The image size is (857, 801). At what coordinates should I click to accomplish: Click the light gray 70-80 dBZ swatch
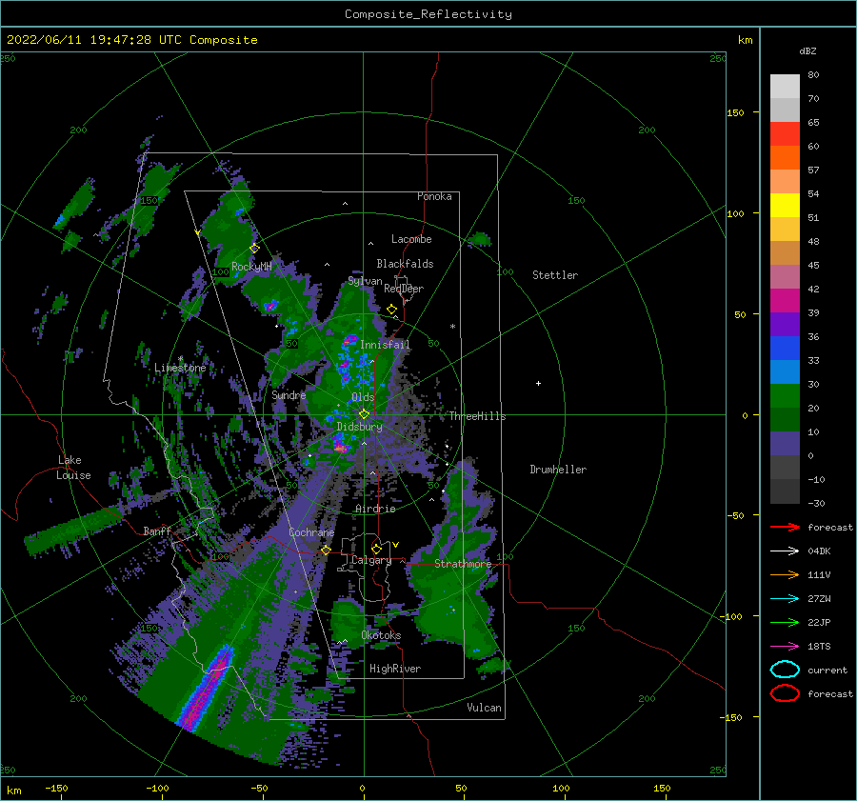(785, 87)
